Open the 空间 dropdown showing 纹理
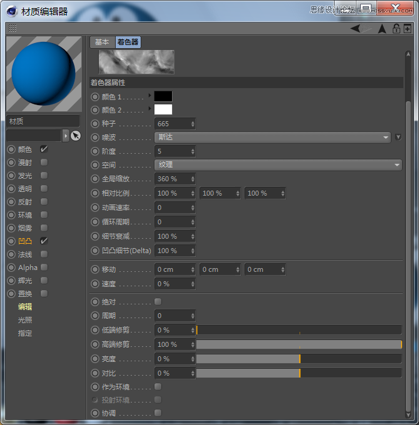Viewport: 419px width, 425px height. coord(278,165)
